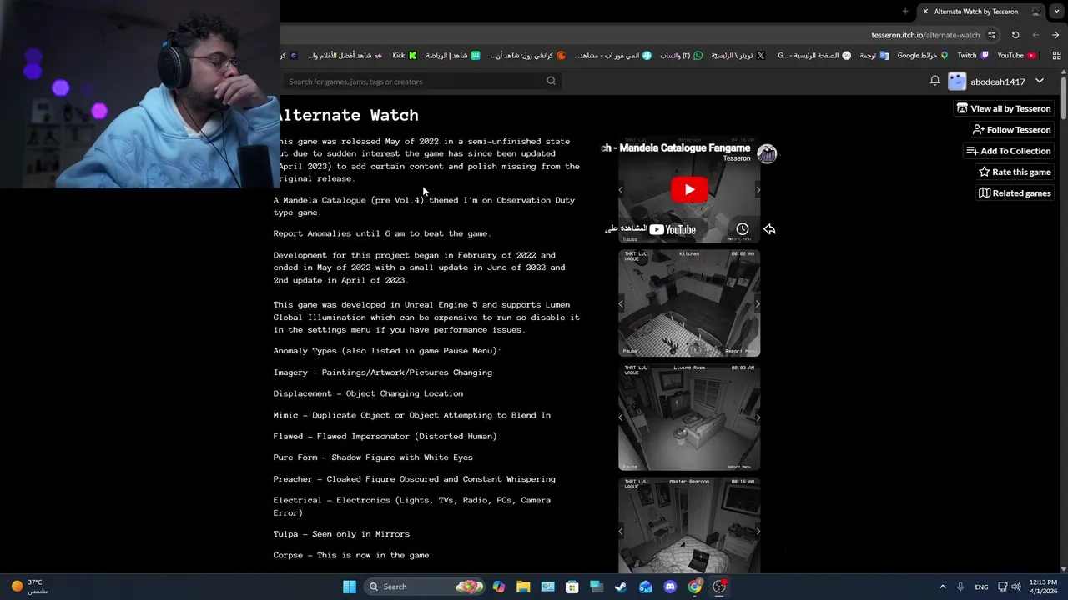1068x600 pixels.
Task: Click the search magnifier icon in itch.io search
Action: point(551,81)
